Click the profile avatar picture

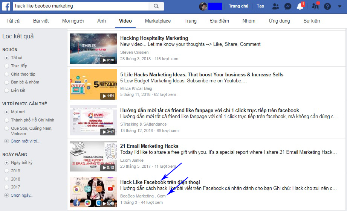tap(203, 6)
